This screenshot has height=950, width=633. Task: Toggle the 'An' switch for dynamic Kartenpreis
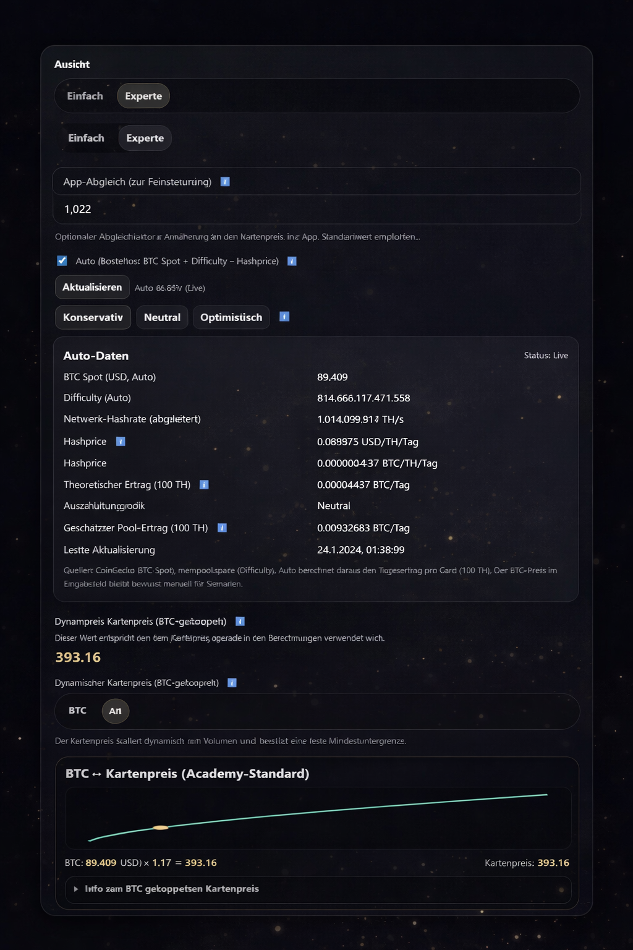tap(116, 711)
